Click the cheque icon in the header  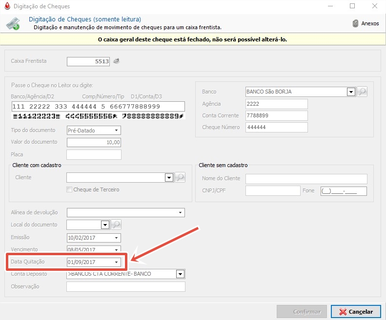tap(13, 24)
